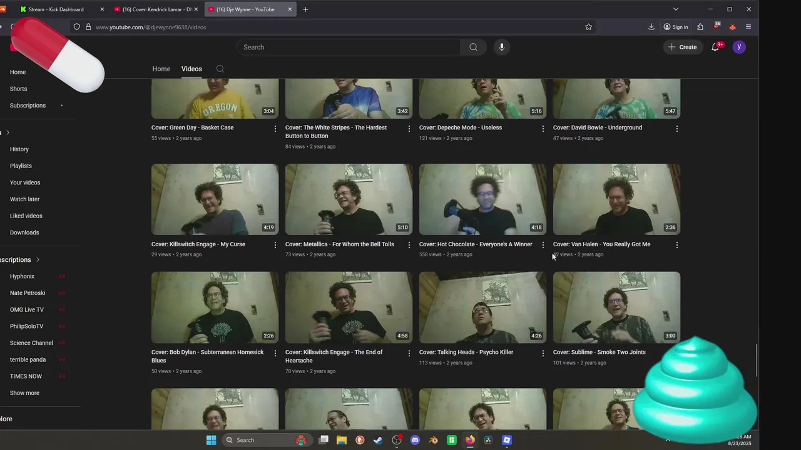The image size is (801, 450).
Task: Open Liked videos in the sidebar
Action: pyautogui.click(x=26, y=216)
